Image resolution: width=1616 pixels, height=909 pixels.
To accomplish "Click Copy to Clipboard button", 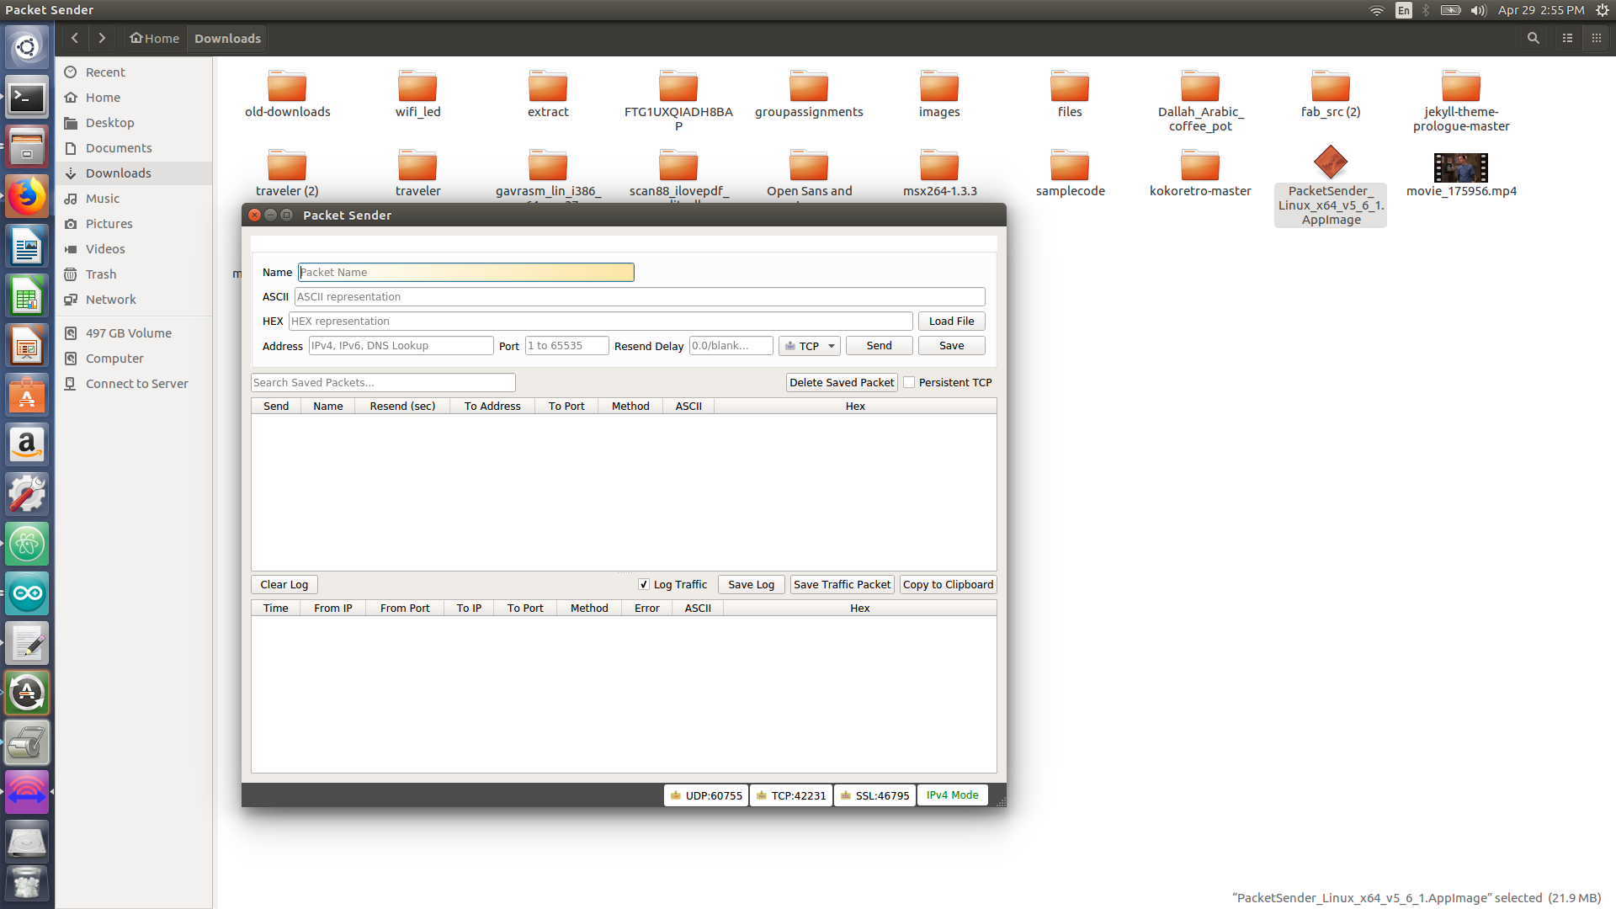I will pyautogui.click(x=948, y=584).
